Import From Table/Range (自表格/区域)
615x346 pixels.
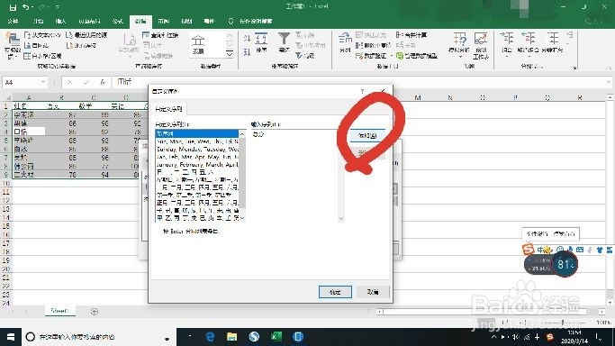tap(42, 56)
